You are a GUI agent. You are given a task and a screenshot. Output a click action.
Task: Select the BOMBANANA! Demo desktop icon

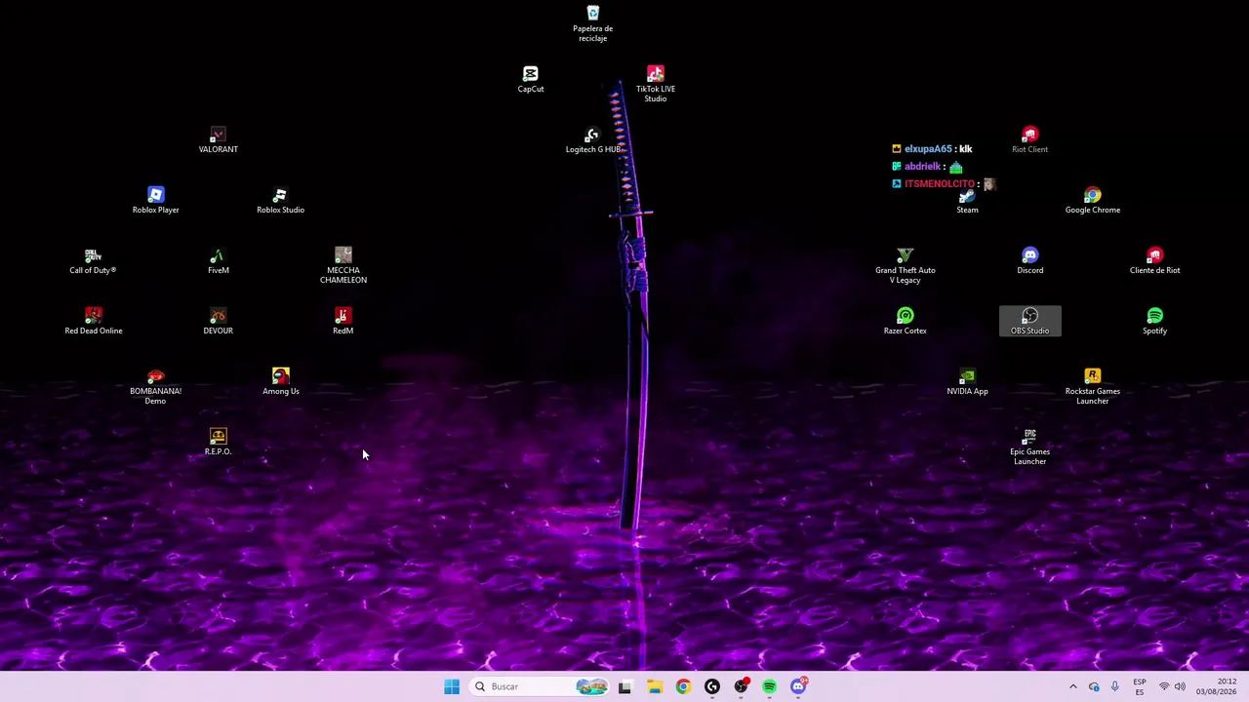155,386
